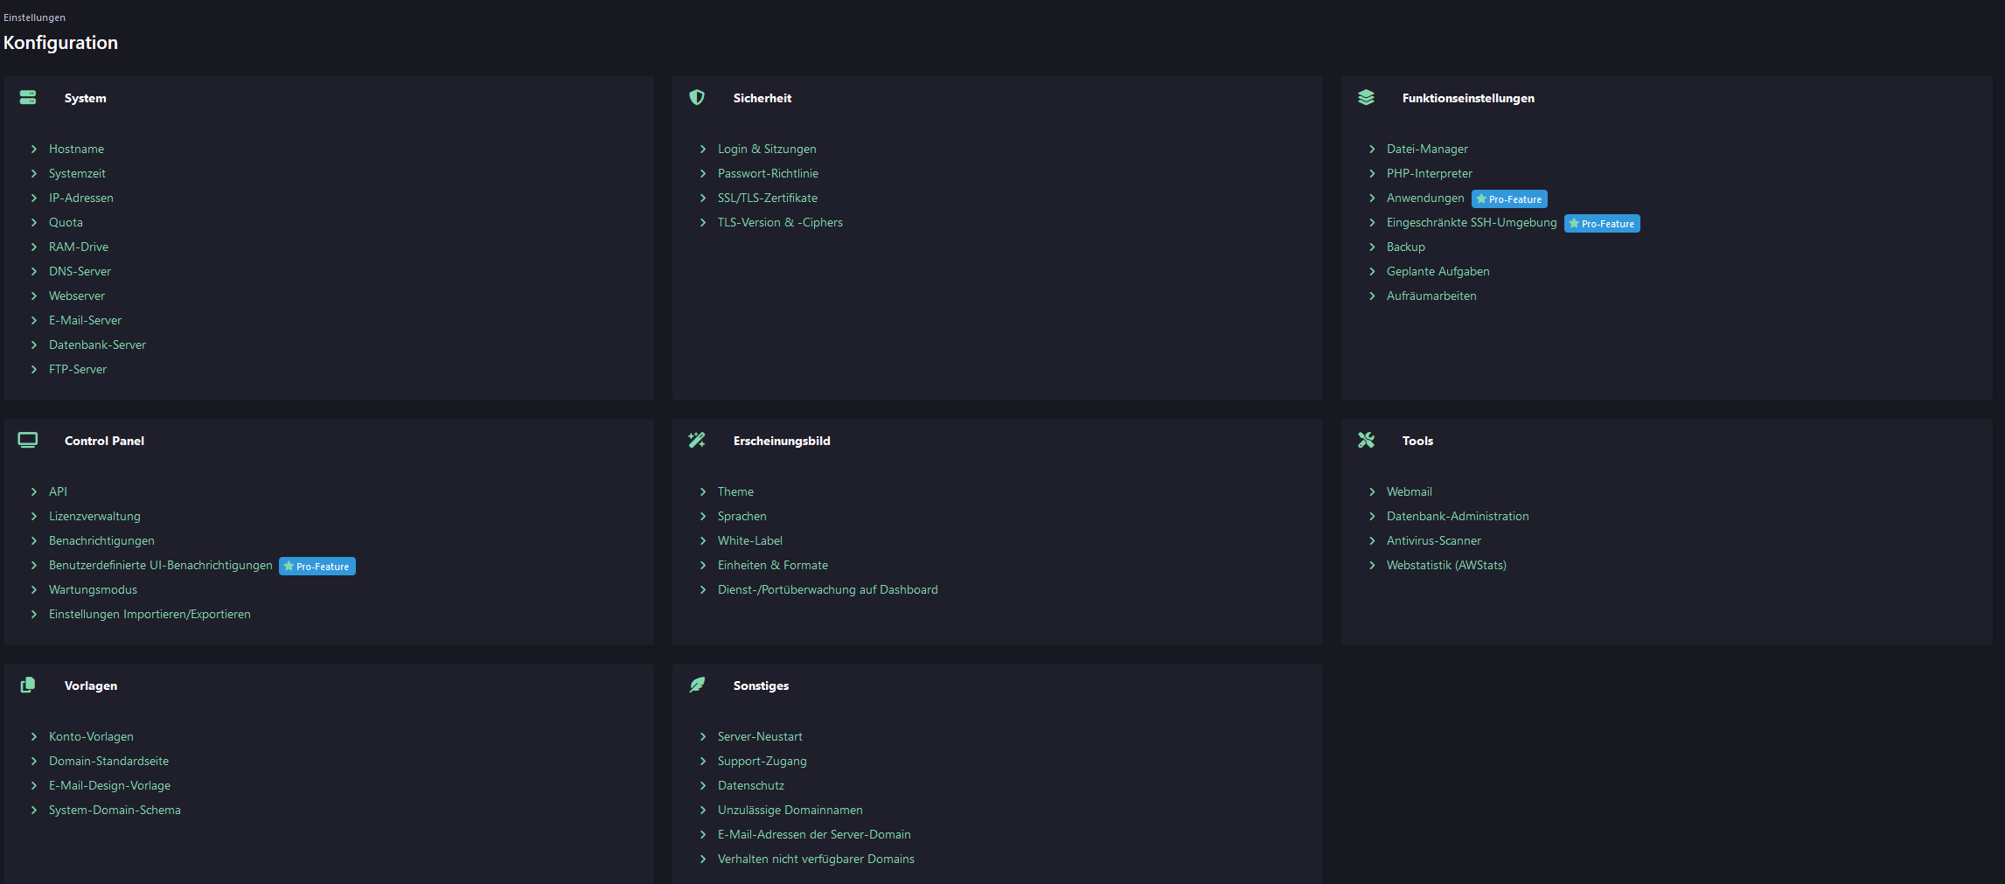Open Datenbank-Administration tool
The image size is (2005, 884).
pyautogui.click(x=1457, y=517)
